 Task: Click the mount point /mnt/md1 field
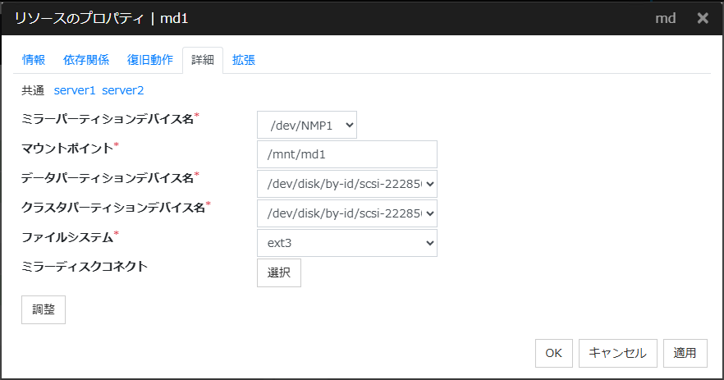(346, 154)
